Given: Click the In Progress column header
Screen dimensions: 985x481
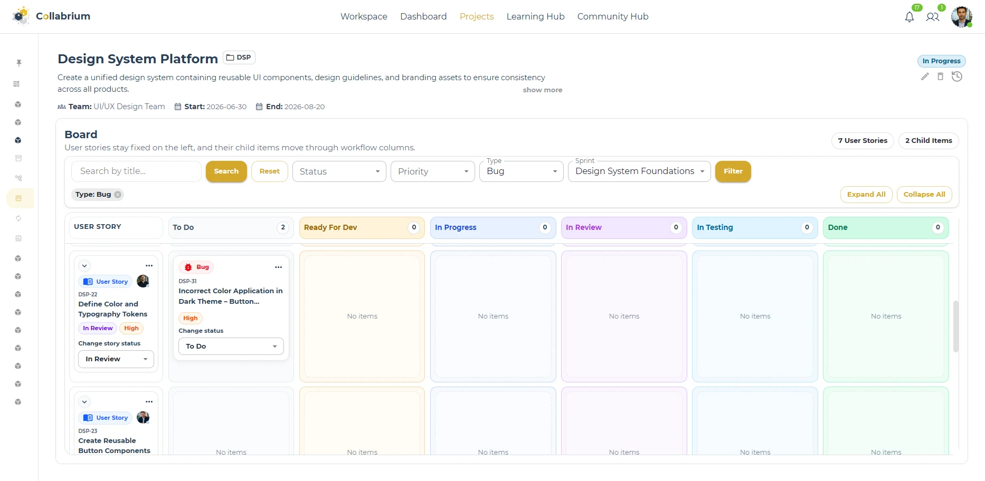Looking at the screenshot, I should [493, 227].
